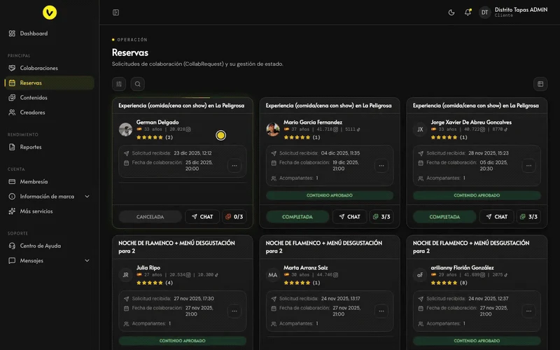This screenshot has width=560, height=350.
Task: Open notifications bell
Action: (x=468, y=13)
